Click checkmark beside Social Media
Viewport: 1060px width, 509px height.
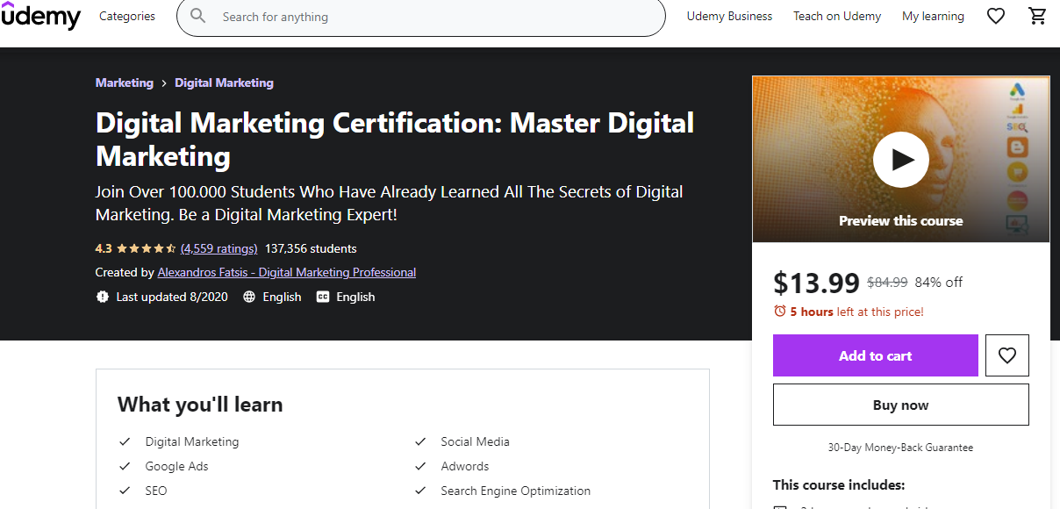pyautogui.click(x=421, y=441)
